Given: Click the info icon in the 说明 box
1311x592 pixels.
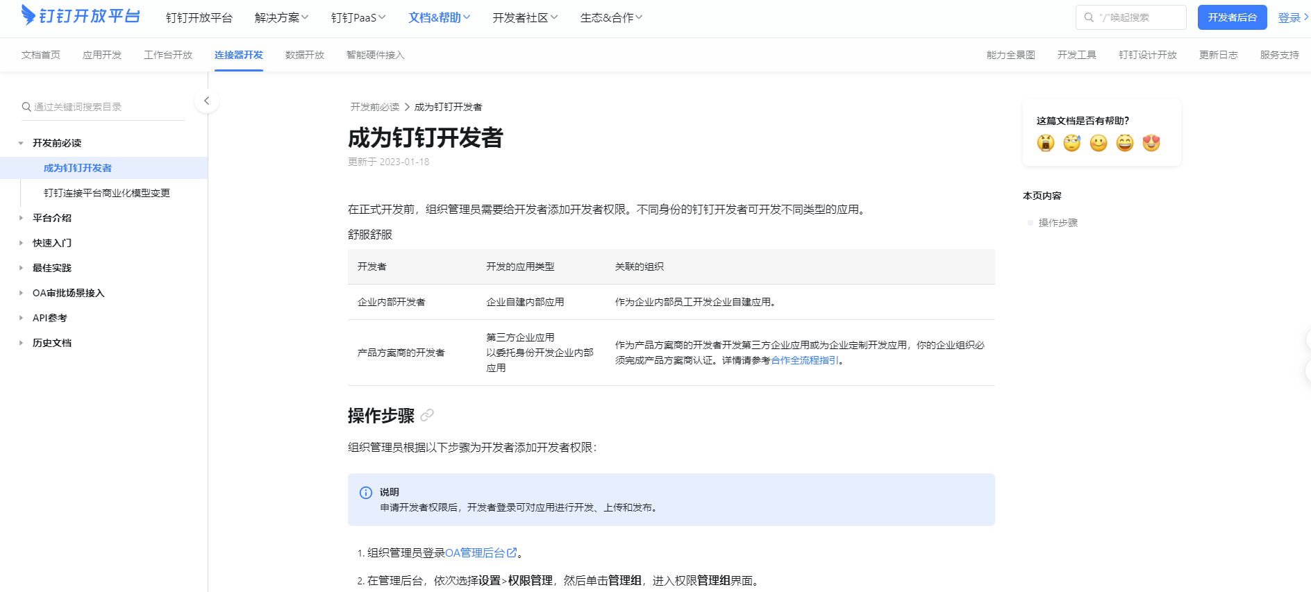Looking at the screenshot, I should [366, 493].
